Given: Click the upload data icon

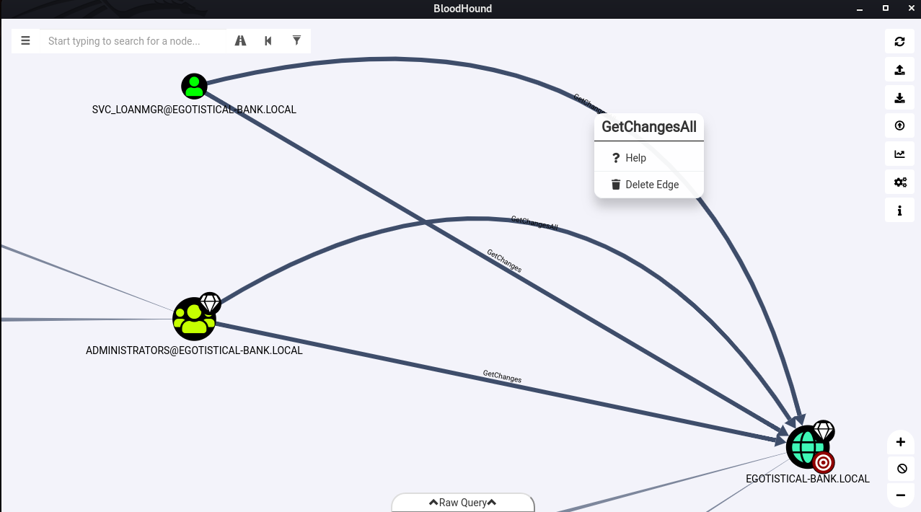Looking at the screenshot, I should (x=899, y=125).
